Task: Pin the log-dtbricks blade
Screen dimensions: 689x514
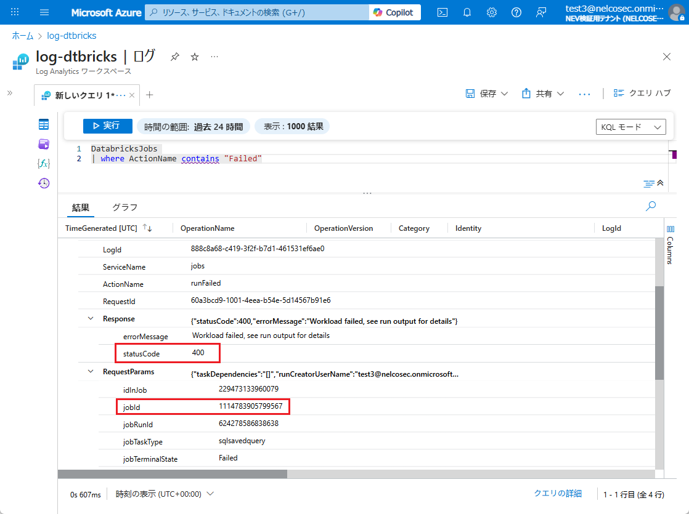Action: [175, 57]
